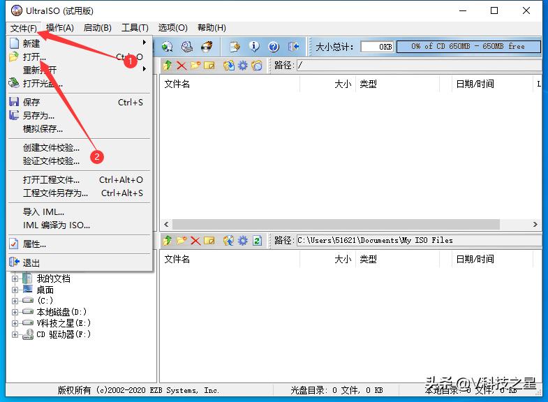
Task: Choose 打开光盘... menu entry
Action: [80, 83]
